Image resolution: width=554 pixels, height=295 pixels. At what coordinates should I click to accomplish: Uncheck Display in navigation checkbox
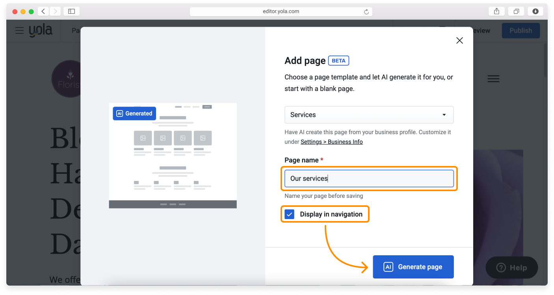[x=290, y=214]
